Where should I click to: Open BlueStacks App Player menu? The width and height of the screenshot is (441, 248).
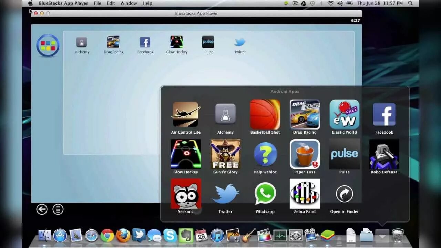click(x=63, y=3)
